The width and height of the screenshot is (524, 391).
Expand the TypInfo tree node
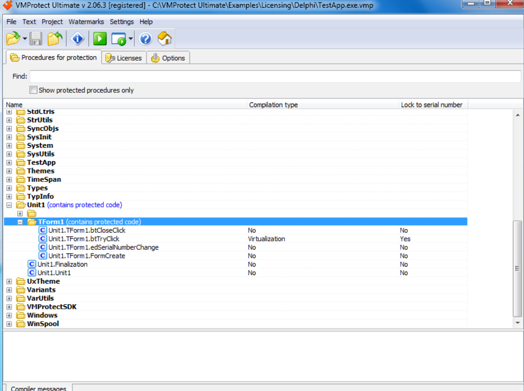tap(9, 196)
